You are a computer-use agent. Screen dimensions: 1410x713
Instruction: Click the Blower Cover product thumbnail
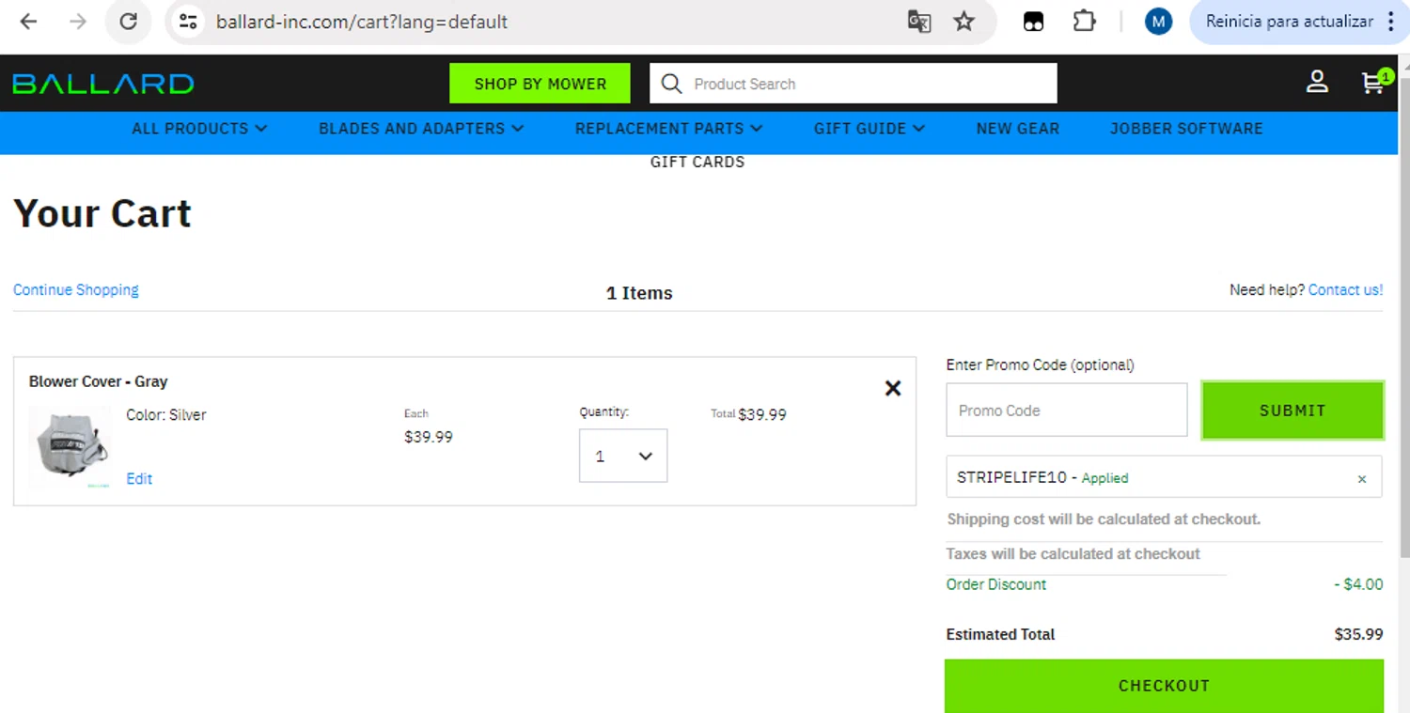point(70,447)
